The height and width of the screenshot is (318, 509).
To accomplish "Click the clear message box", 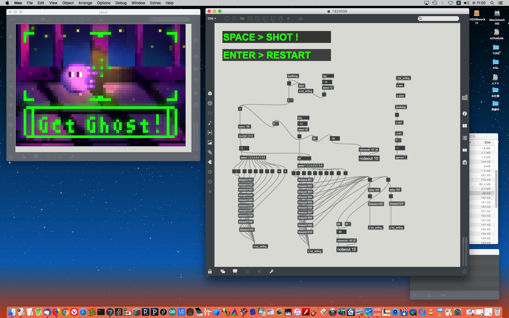I will pos(301,86).
